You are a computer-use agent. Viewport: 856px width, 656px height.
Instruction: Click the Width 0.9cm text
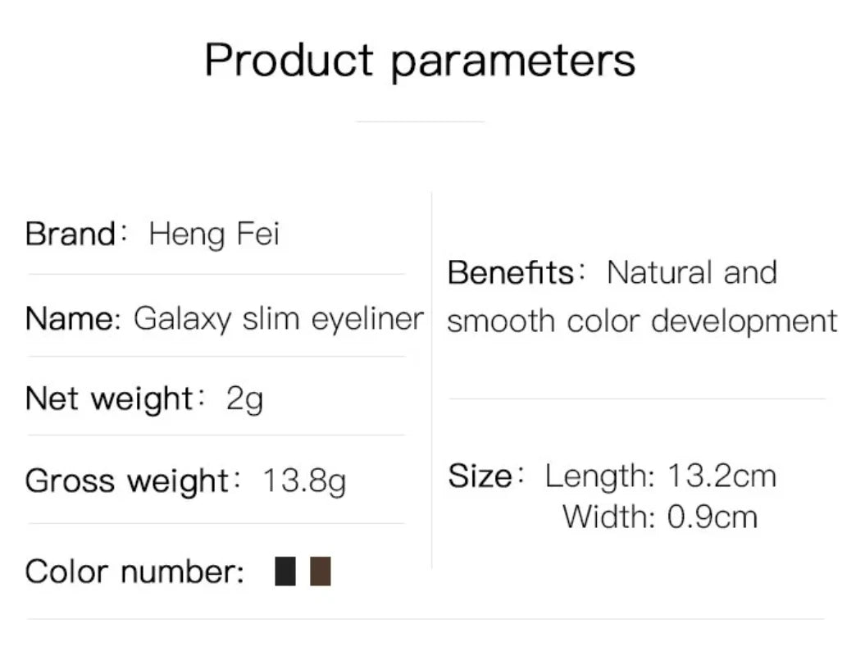click(659, 517)
